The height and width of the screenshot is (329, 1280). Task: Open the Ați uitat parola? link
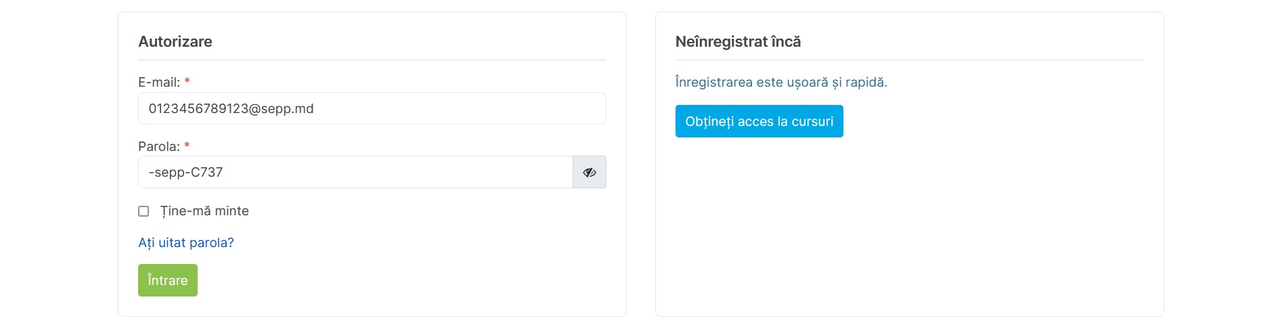click(x=186, y=242)
